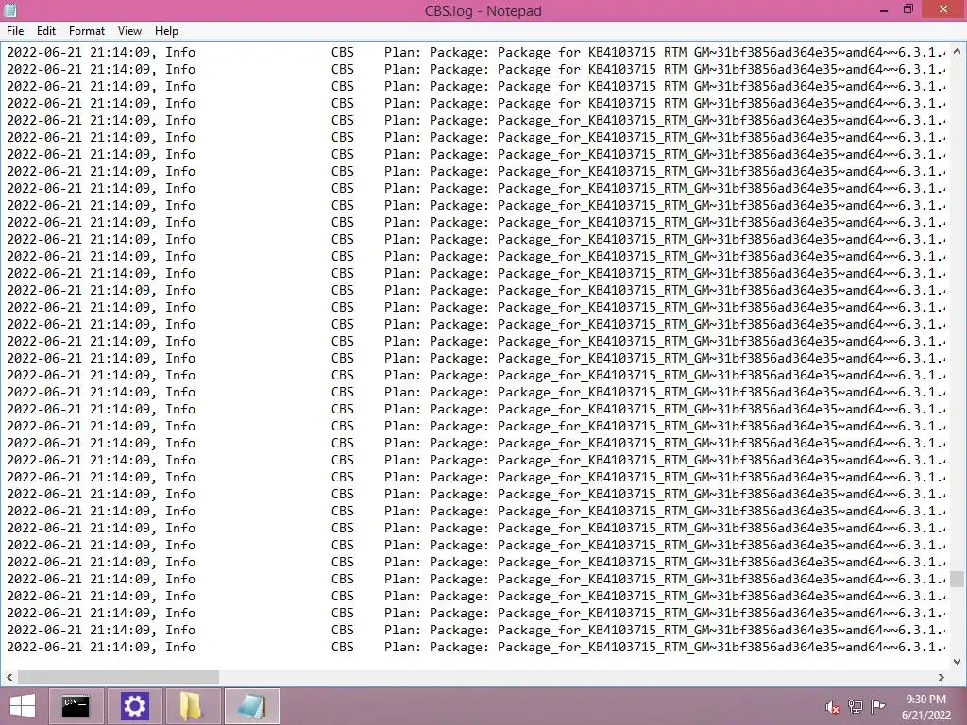Open the Windows Start button
This screenshot has height=725, width=967.
(23, 706)
